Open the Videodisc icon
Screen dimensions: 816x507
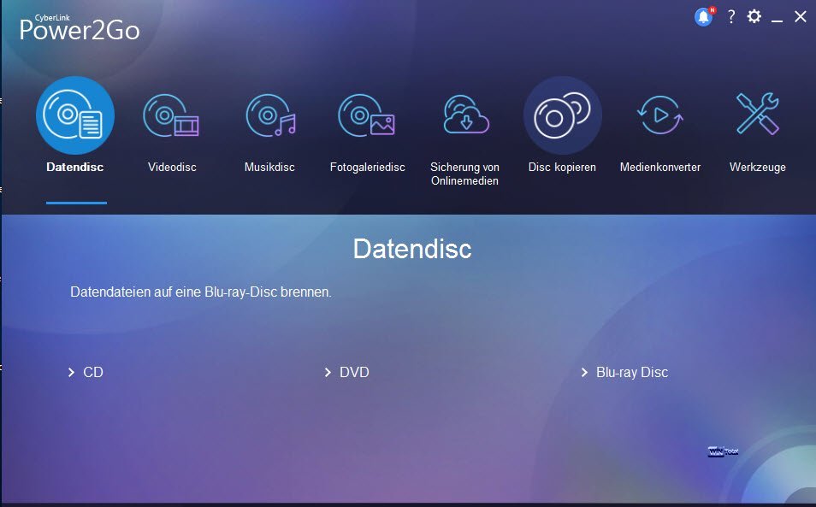(x=171, y=115)
